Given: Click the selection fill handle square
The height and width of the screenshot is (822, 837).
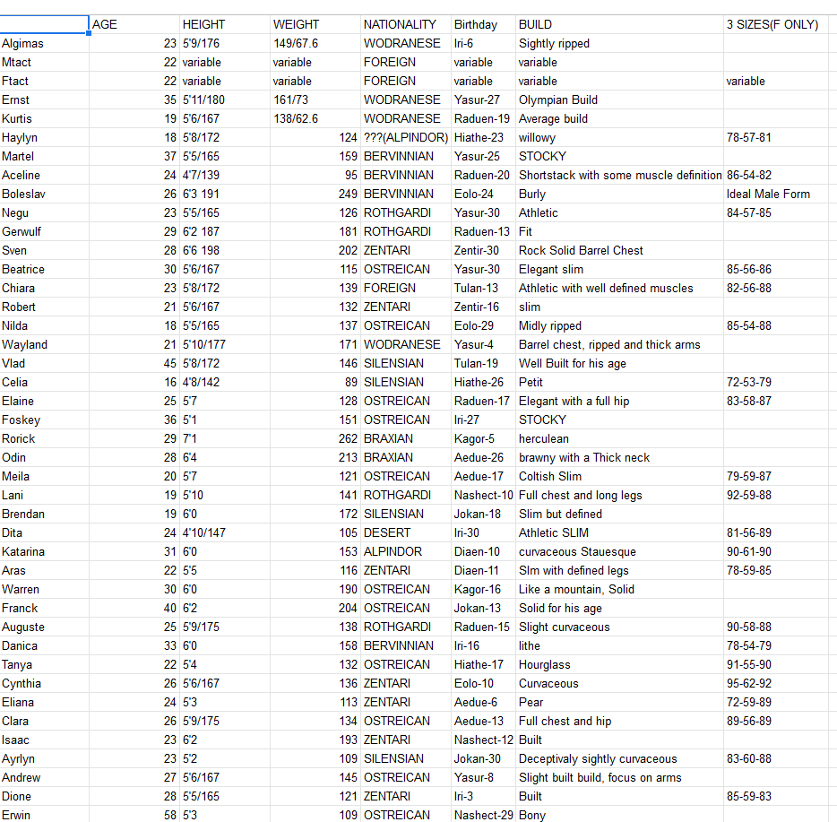Looking at the screenshot, I should point(89,33).
